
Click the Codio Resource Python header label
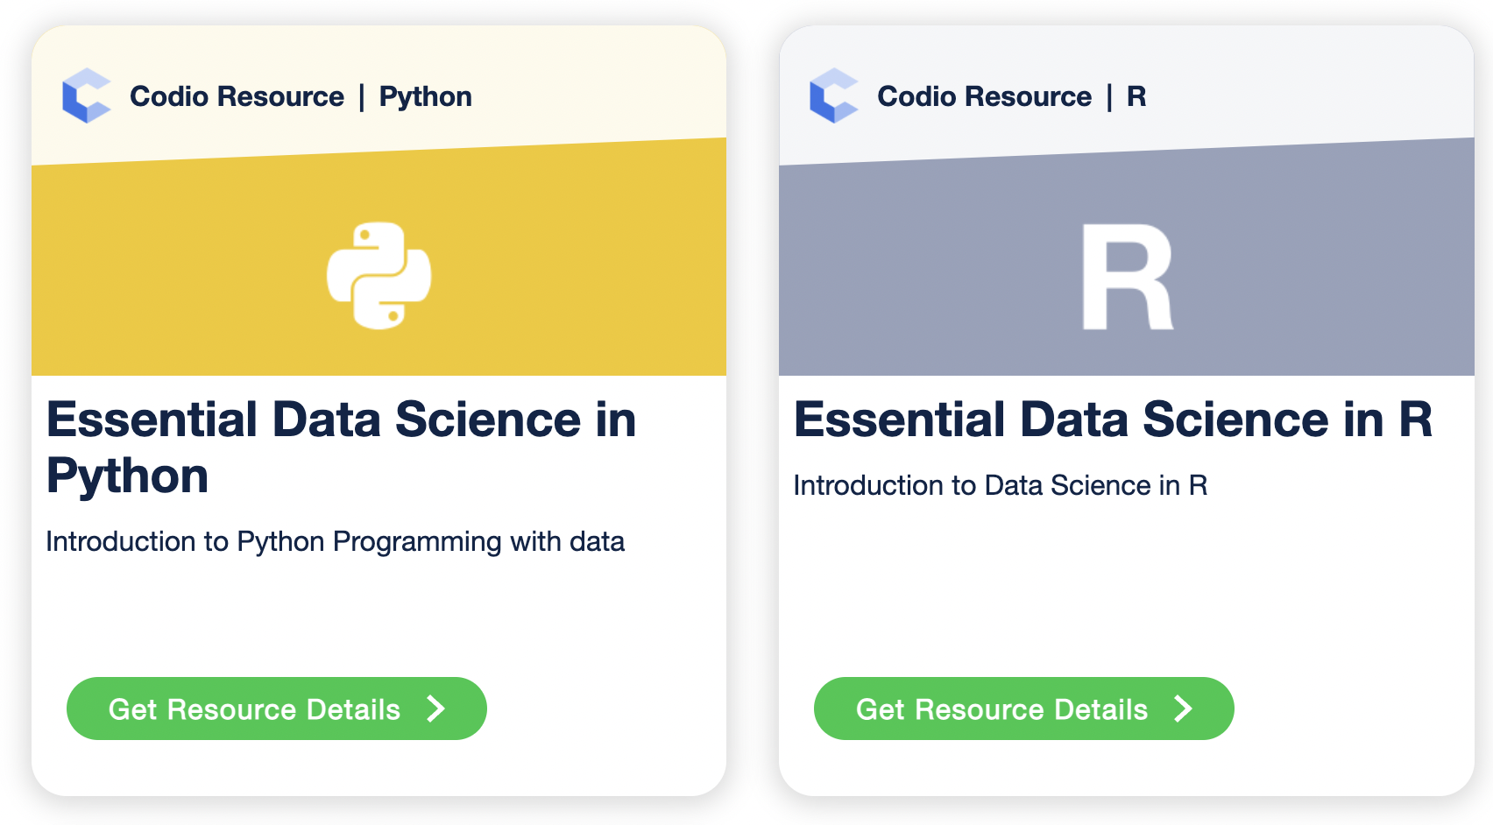pos(237,96)
